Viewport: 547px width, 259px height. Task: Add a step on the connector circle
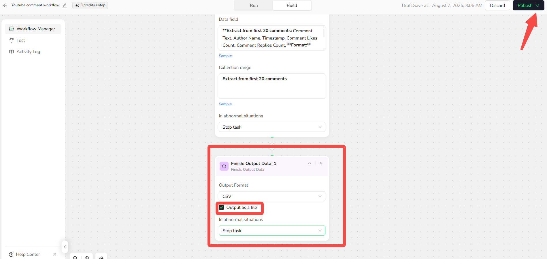coord(272,146)
